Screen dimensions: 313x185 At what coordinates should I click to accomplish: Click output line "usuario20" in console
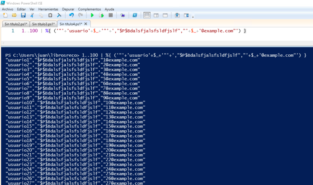pos(75,150)
